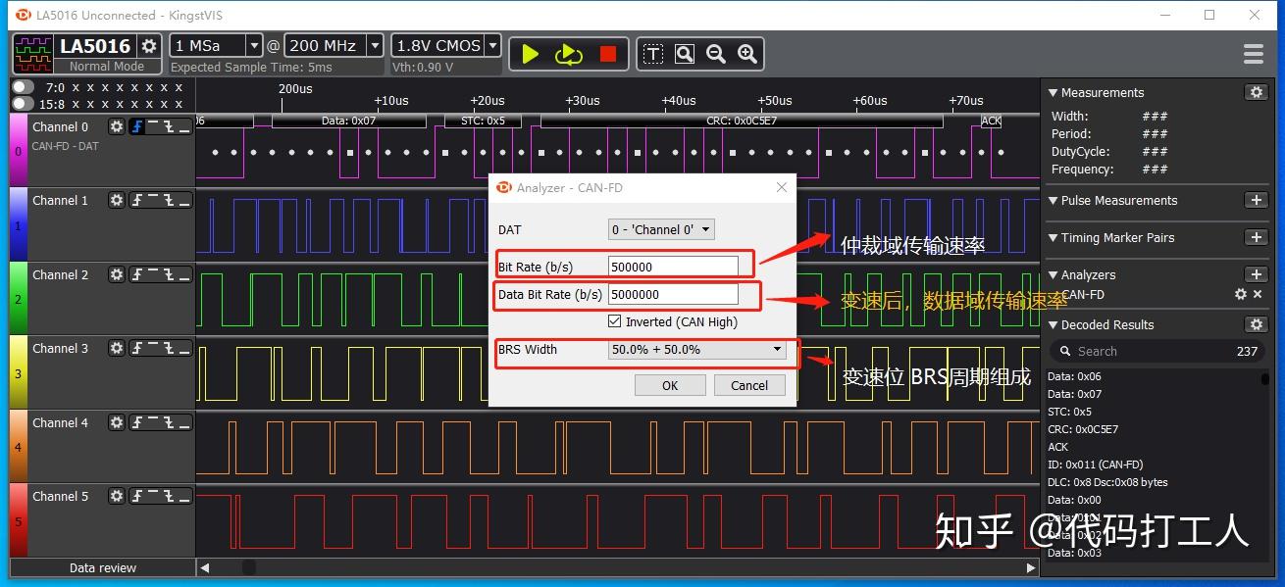Click the Bit Rate input field

673,267
